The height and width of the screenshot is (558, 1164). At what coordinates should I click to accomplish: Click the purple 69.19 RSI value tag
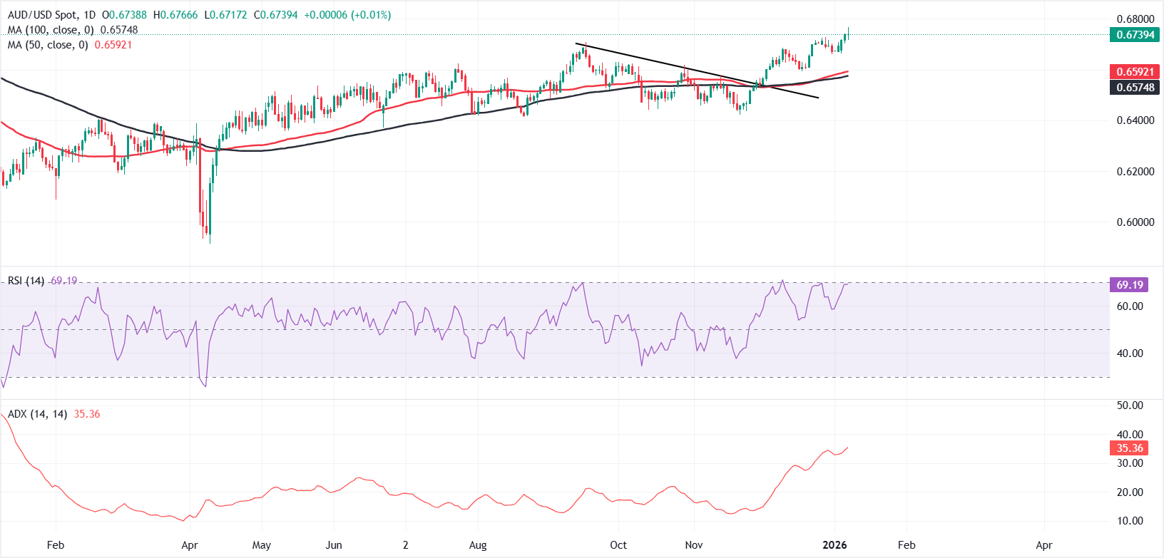1129,285
